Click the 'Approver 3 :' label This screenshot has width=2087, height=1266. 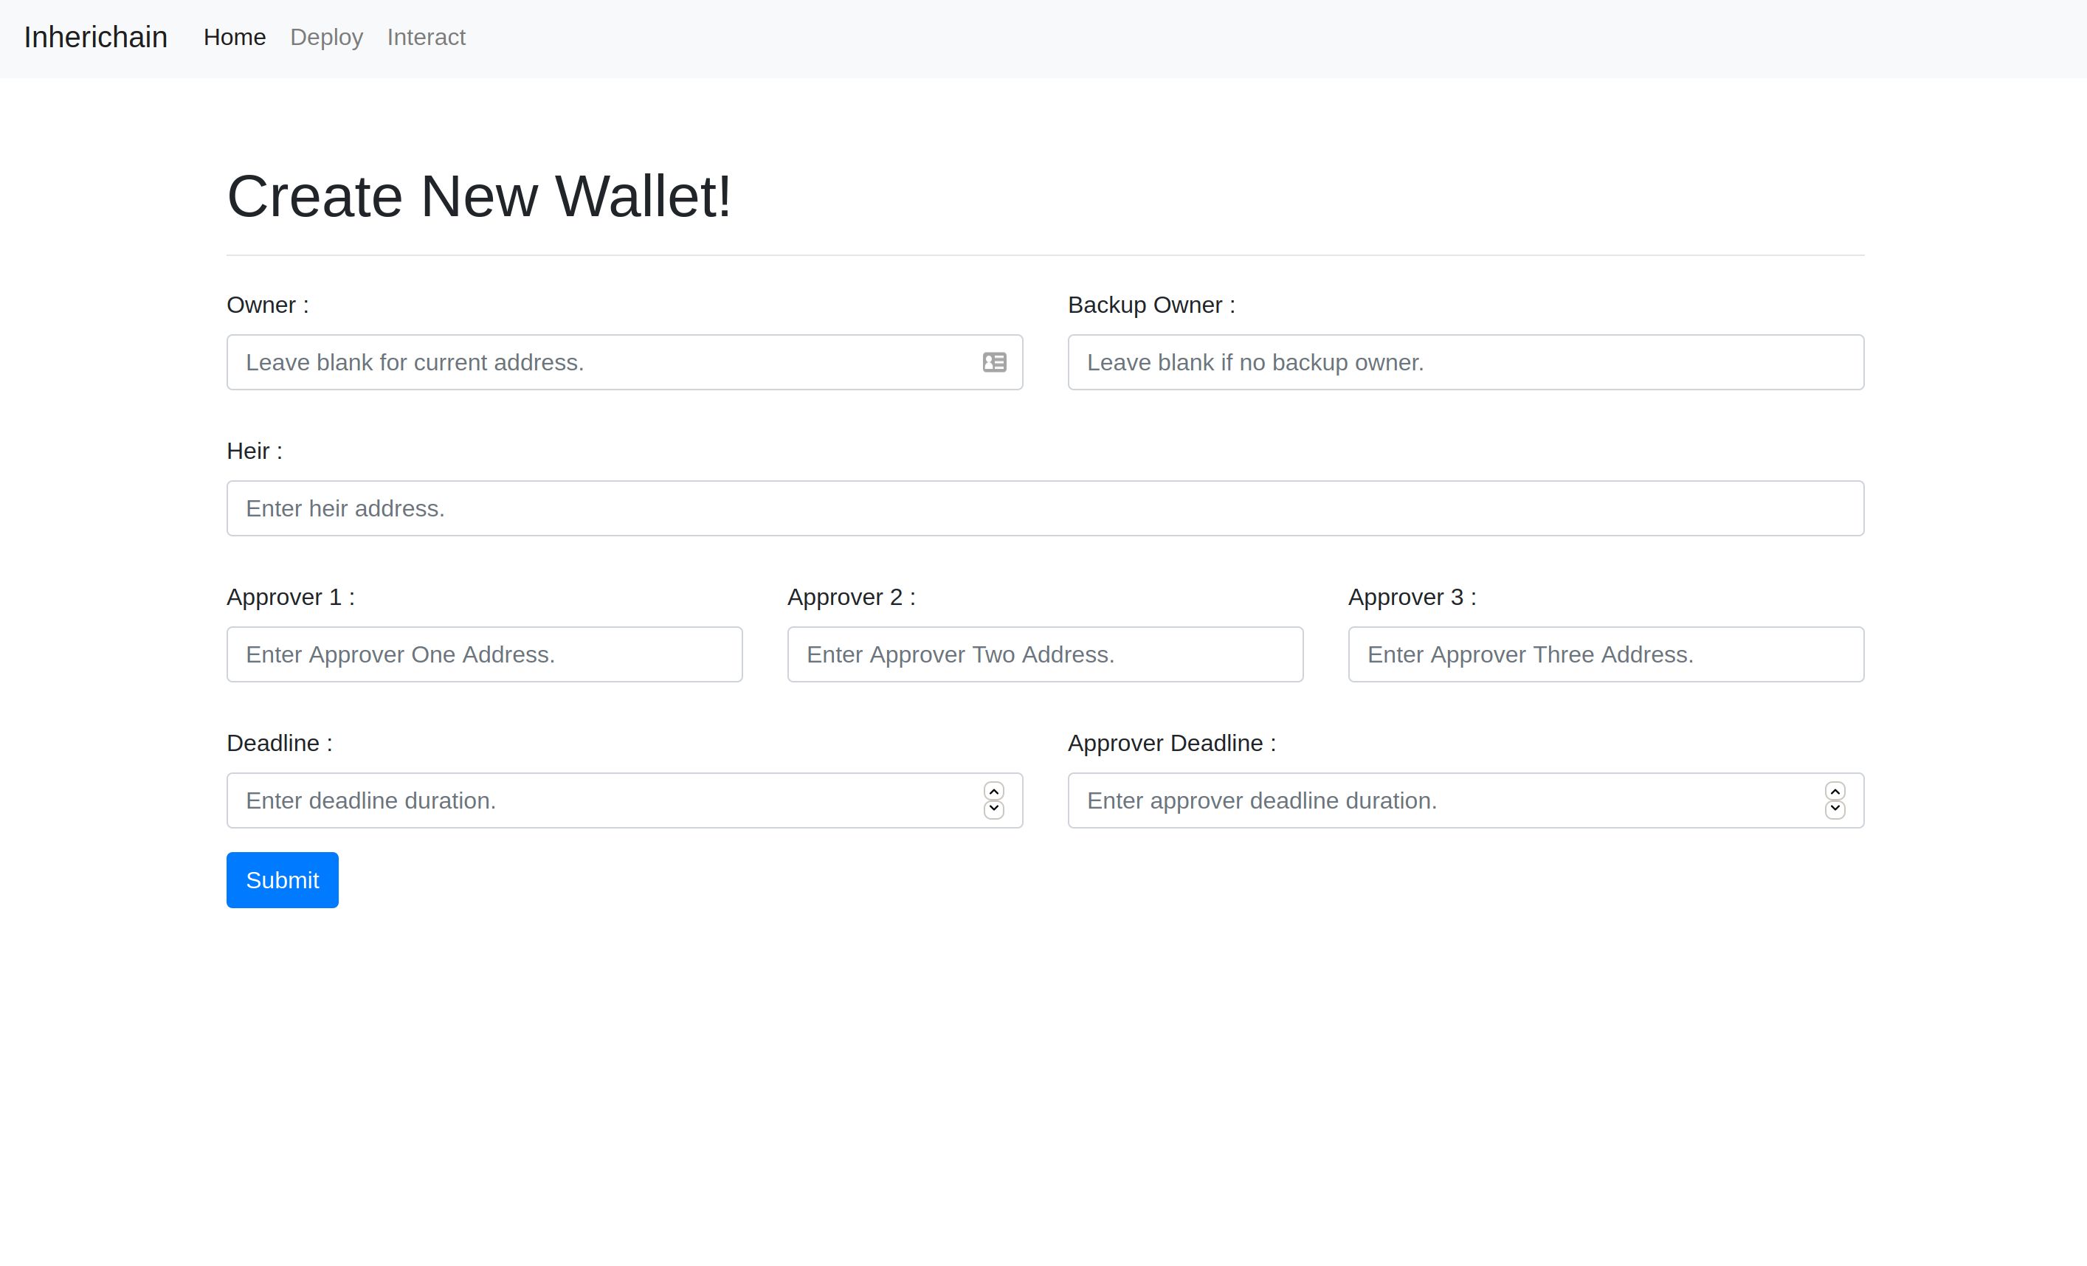coord(1412,597)
